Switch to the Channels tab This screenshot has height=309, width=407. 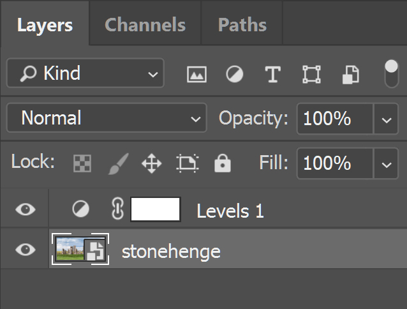click(x=145, y=25)
